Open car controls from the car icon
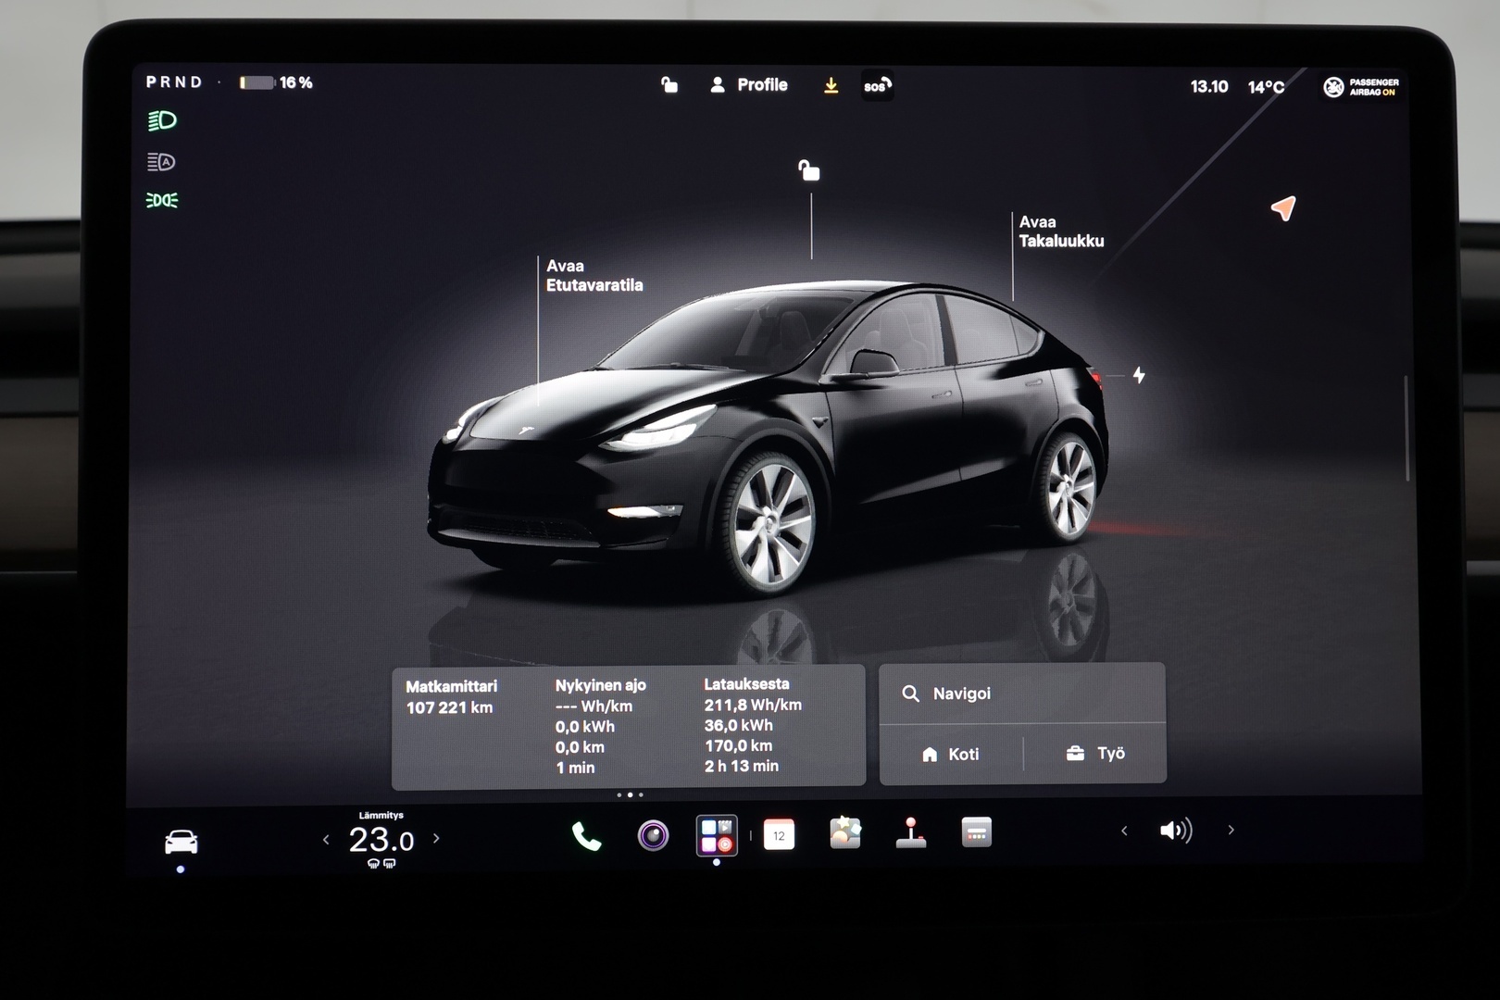Screen dimensions: 1500x1000 click(x=181, y=842)
